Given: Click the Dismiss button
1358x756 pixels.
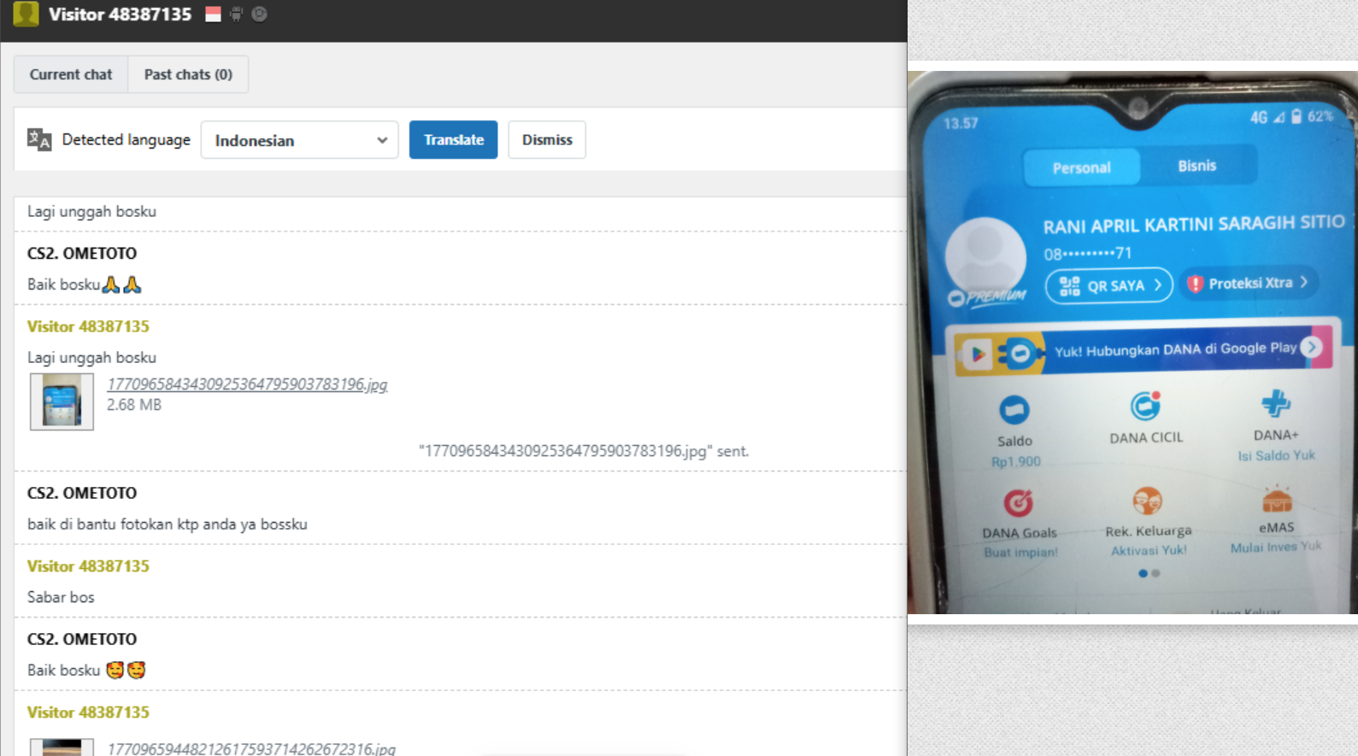Looking at the screenshot, I should point(547,140).
